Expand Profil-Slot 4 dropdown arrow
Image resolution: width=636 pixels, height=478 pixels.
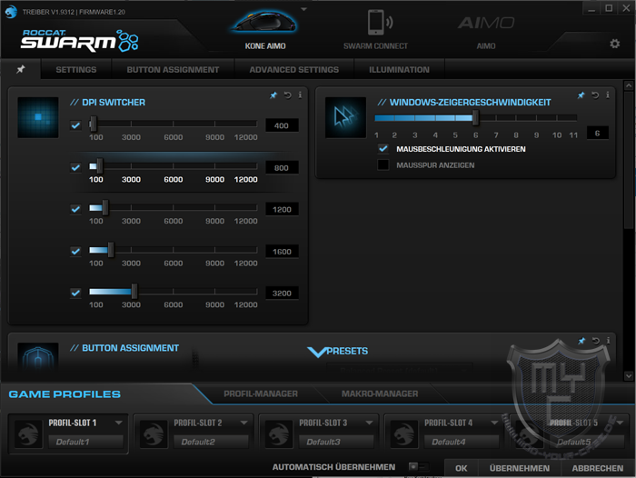click(494, 423)
